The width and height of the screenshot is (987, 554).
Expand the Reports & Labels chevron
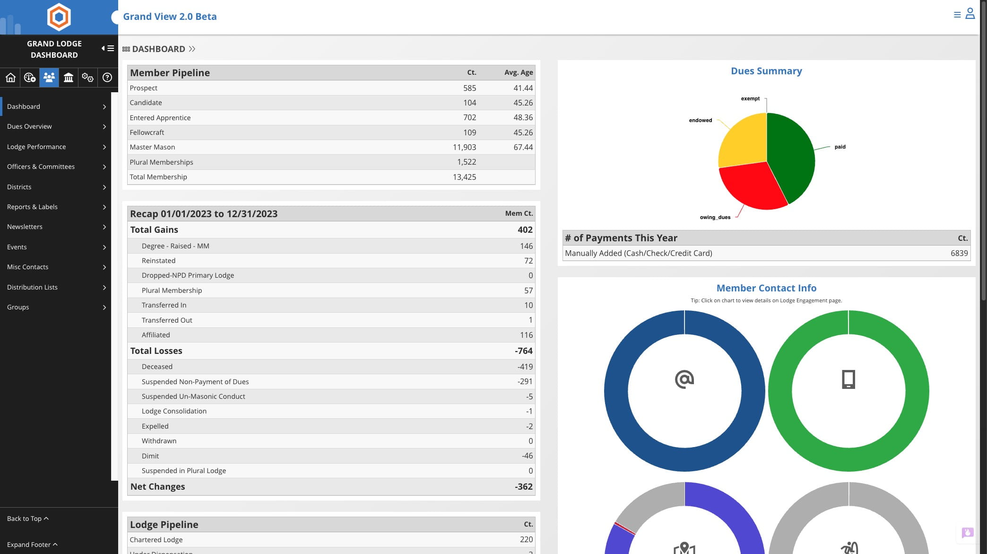(104, 207)
